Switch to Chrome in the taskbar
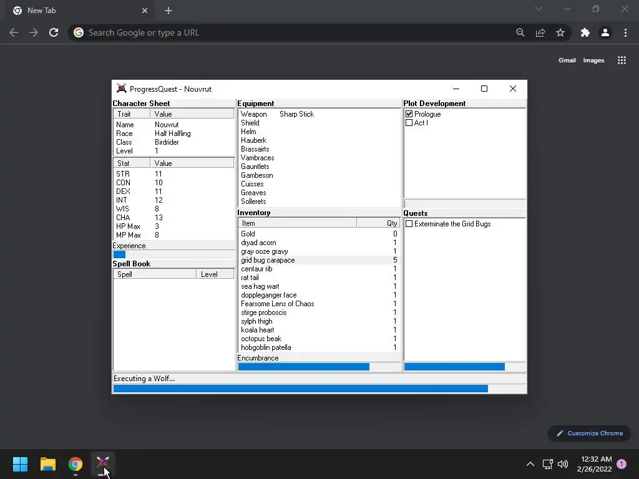The height and width of the screenshot is (479, 639). 76,464
